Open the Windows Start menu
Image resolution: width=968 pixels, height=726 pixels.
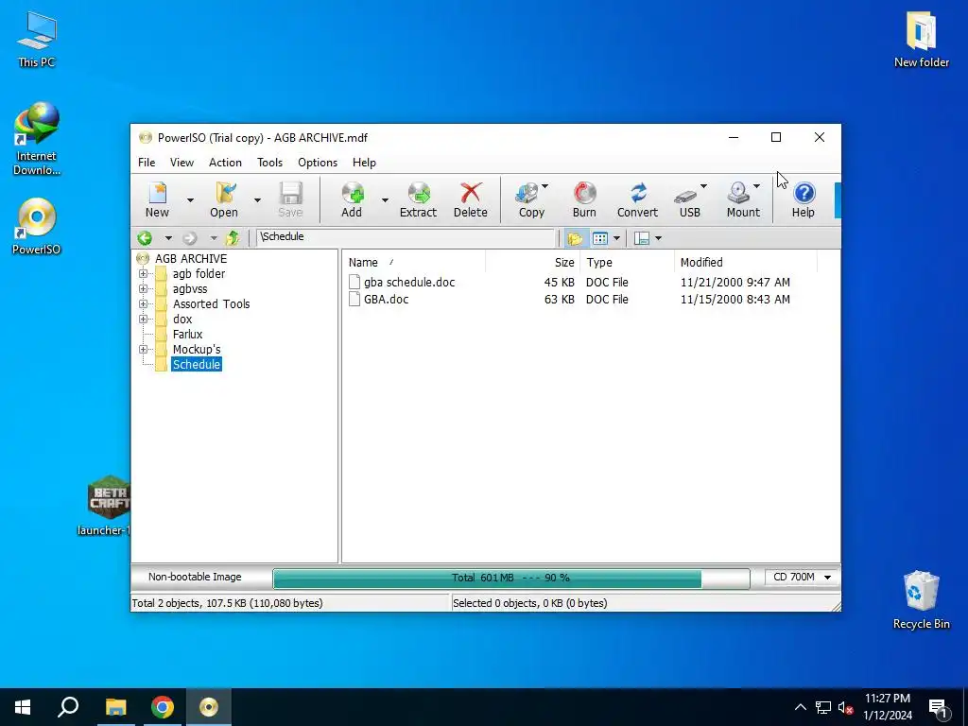tap(23, 707)
